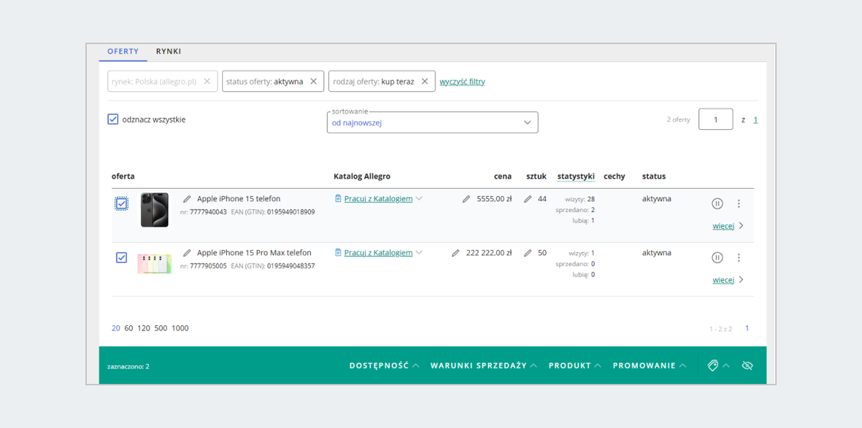Pause the Apple iPhone 15 telefon offer
862x428 pixels.
(717, 203)
